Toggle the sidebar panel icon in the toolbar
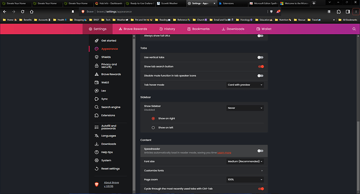Viewport: 360px width, 194px height. [x=348, y=11]
